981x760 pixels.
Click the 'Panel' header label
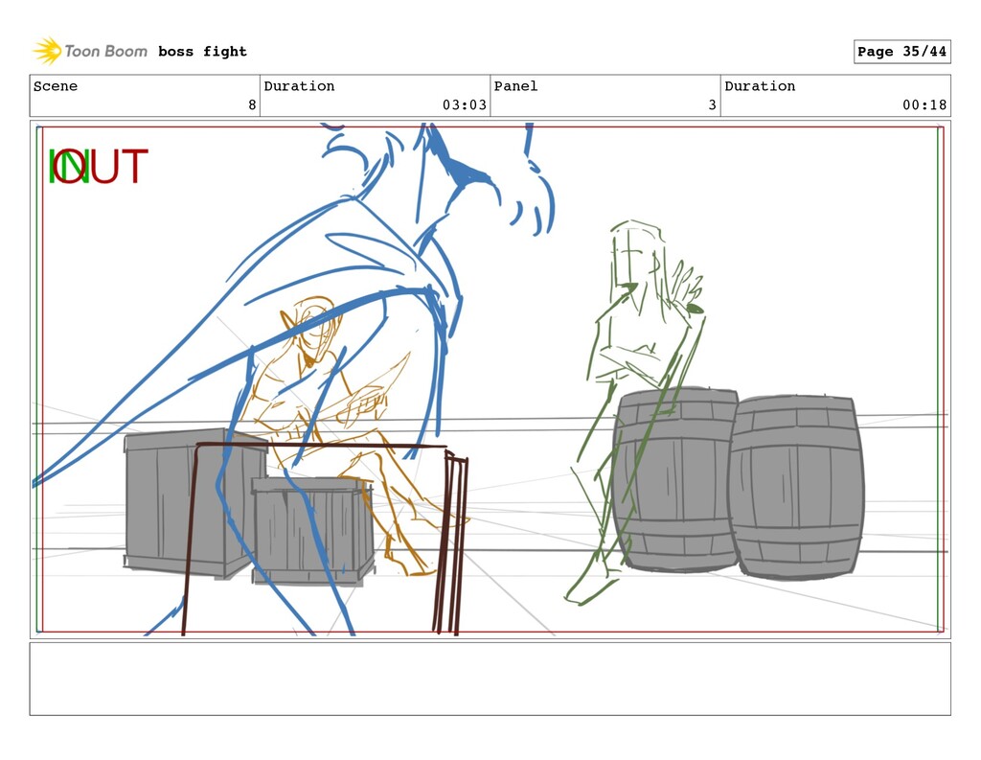515,85
